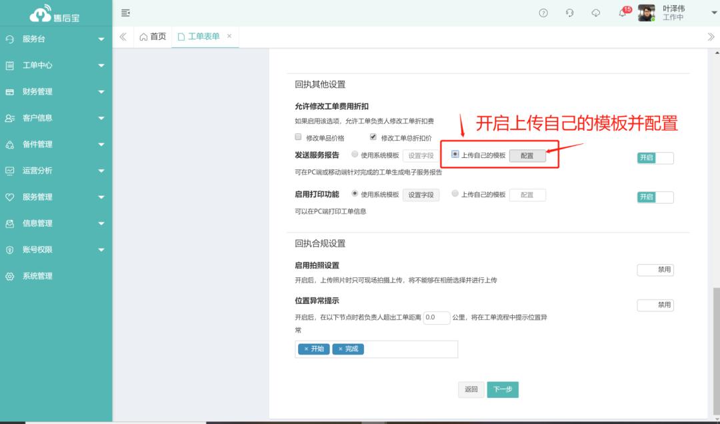Collapse sidebar using the hamburger menu icon

(x=125, y=13)
